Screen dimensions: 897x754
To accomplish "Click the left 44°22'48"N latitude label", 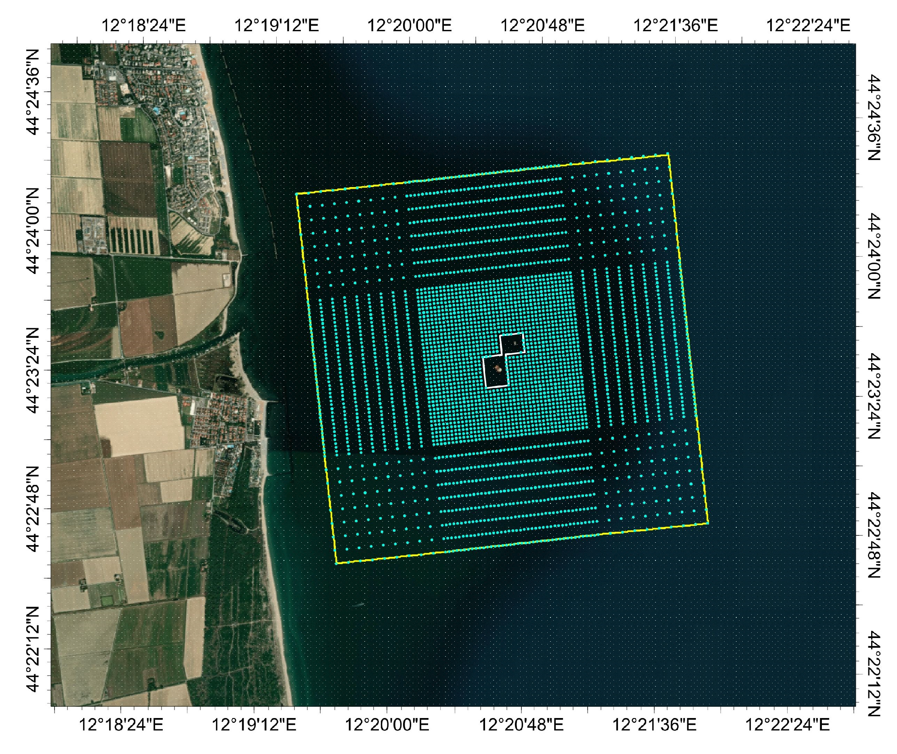I will pos(33,510).
